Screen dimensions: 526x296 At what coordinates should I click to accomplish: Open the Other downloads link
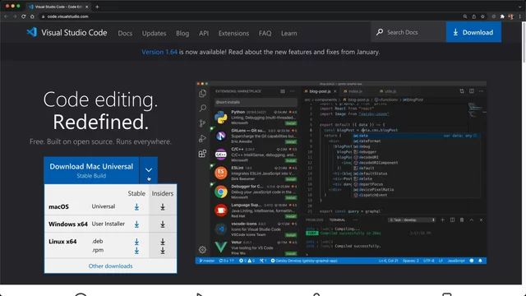110,266
